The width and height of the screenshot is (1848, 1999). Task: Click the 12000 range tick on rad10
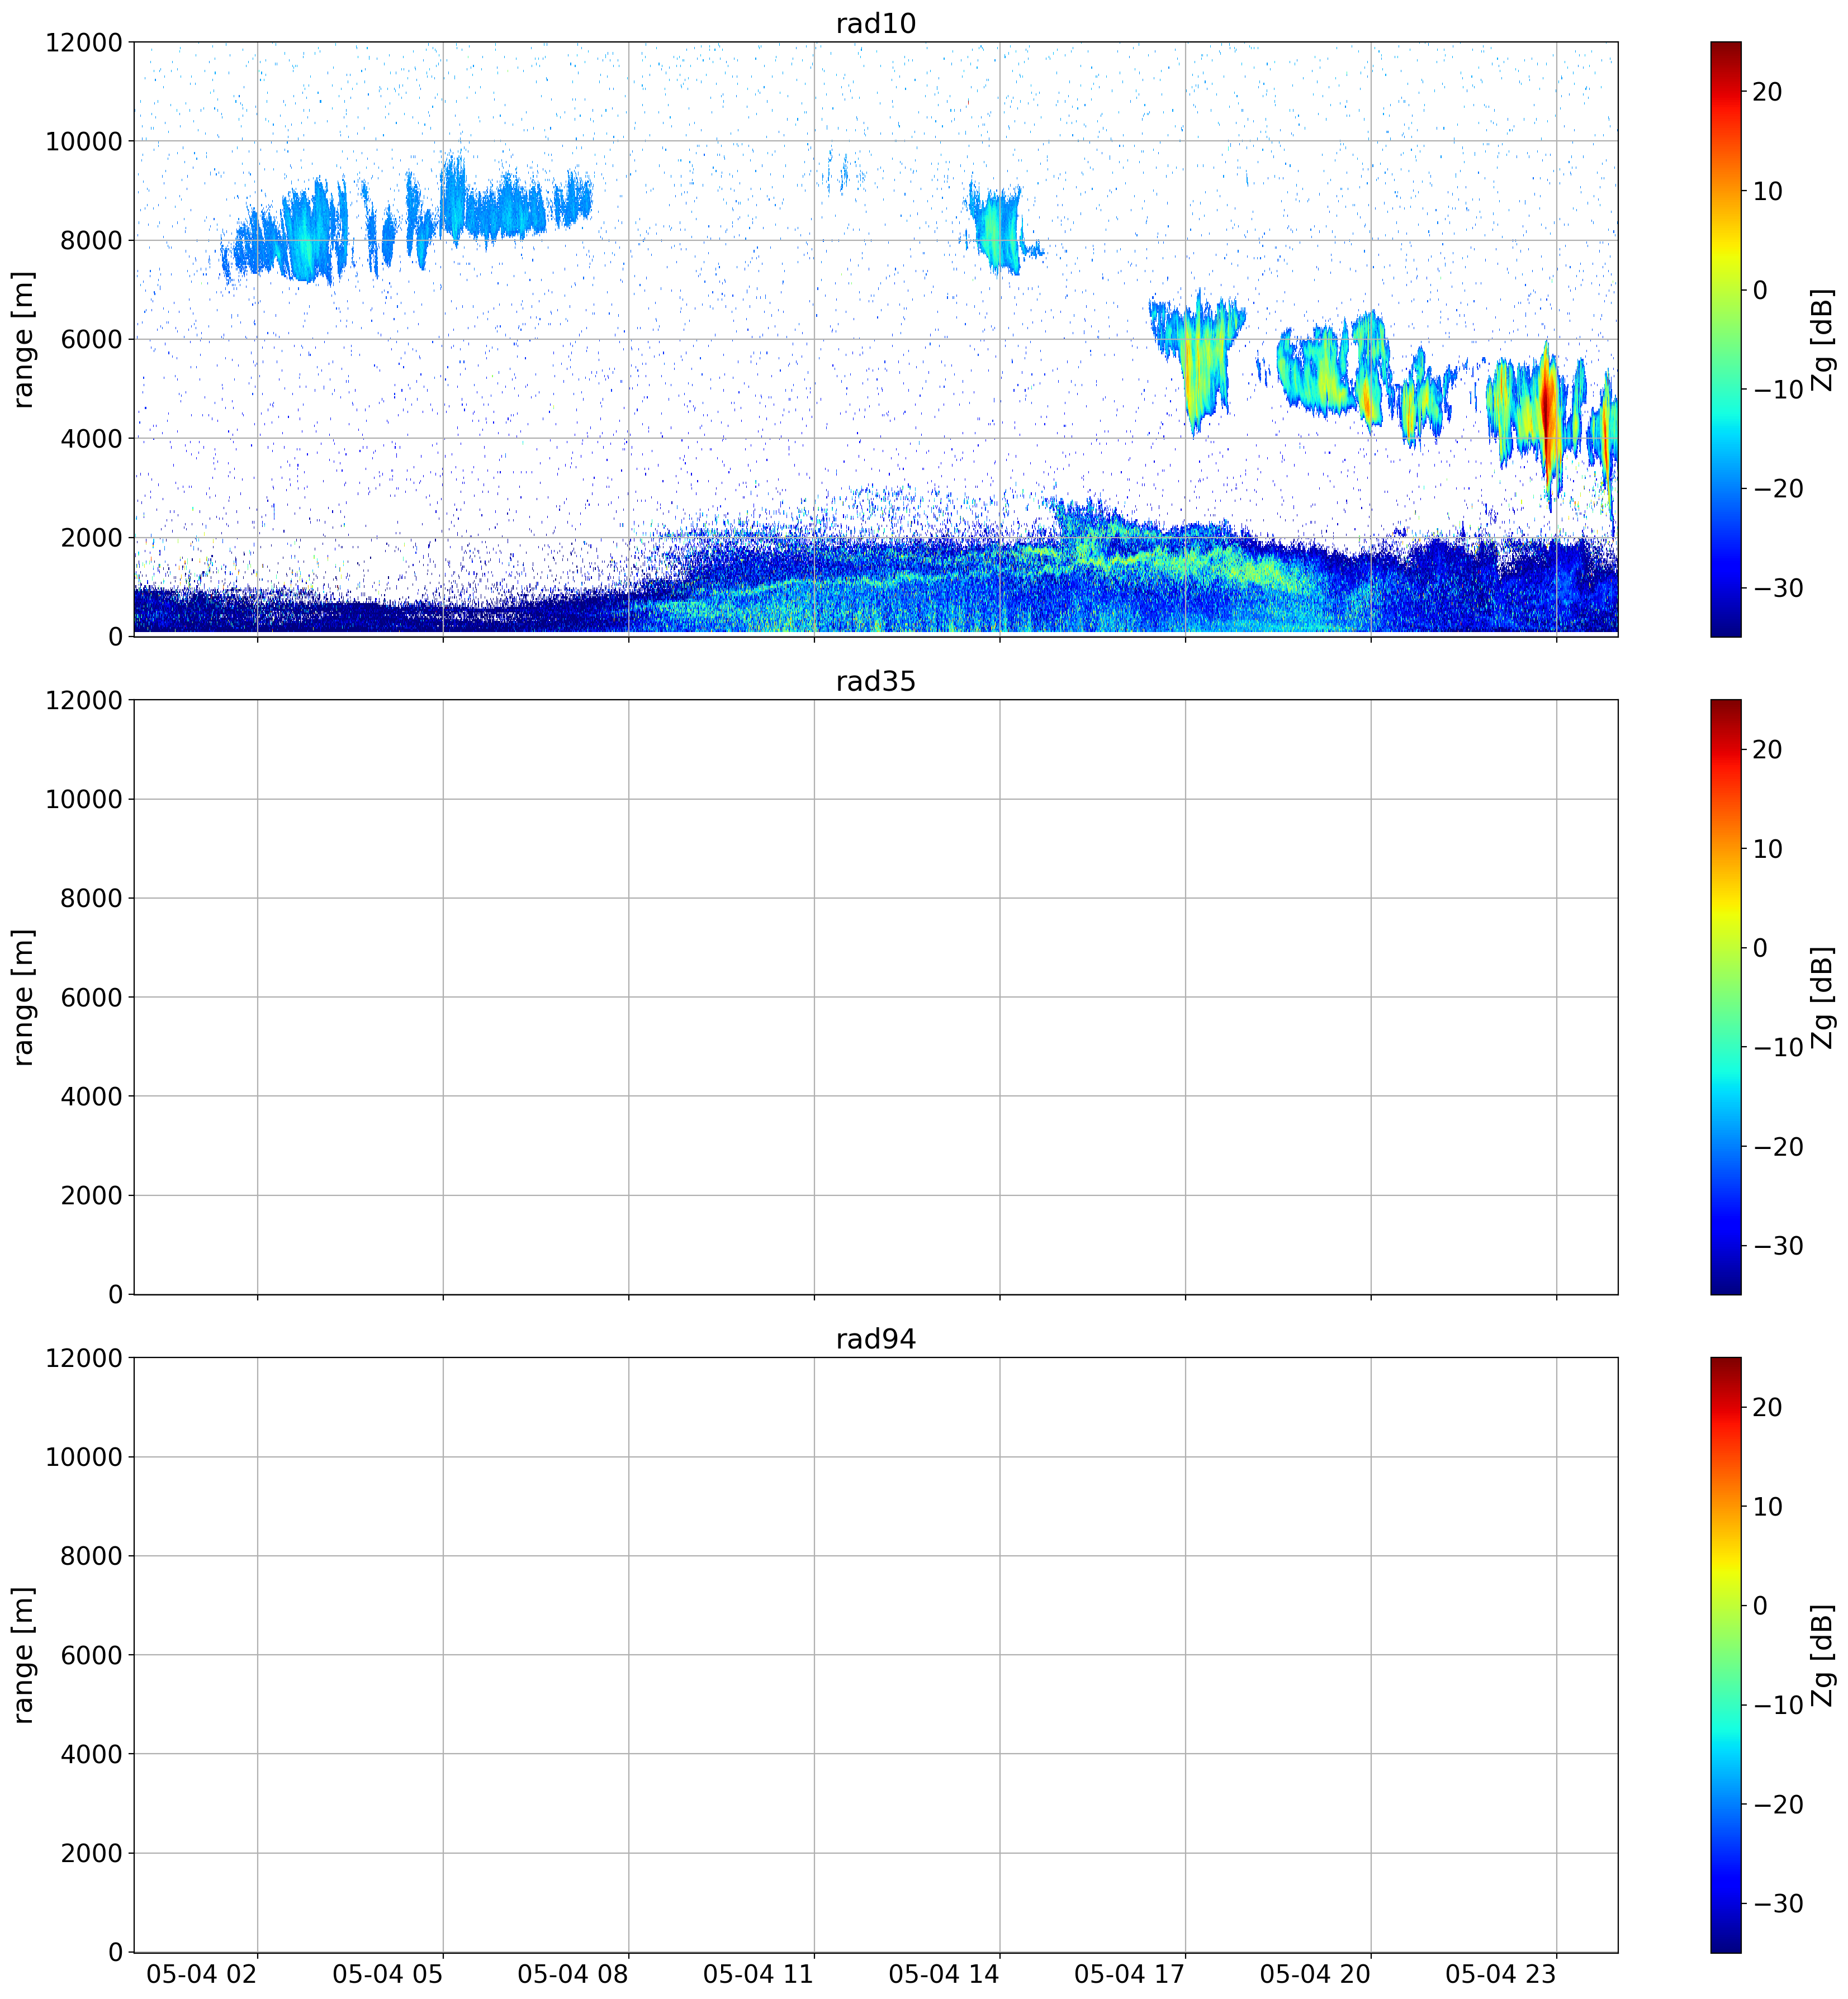tap(84, 42)
